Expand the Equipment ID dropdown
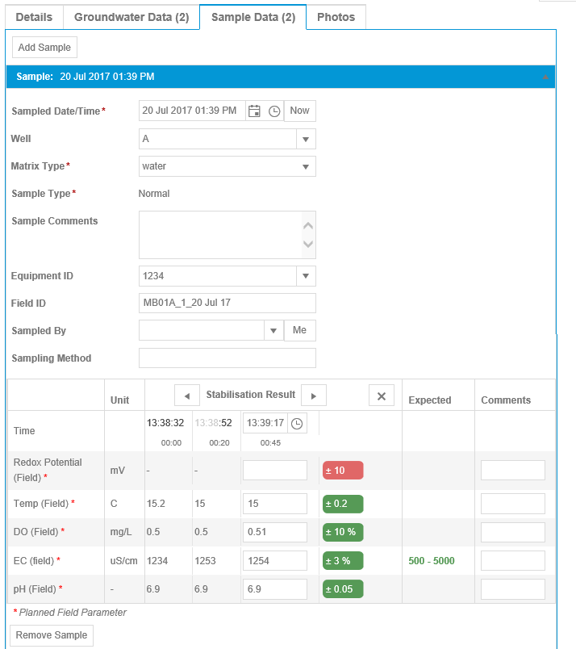 tap(306, 276)
